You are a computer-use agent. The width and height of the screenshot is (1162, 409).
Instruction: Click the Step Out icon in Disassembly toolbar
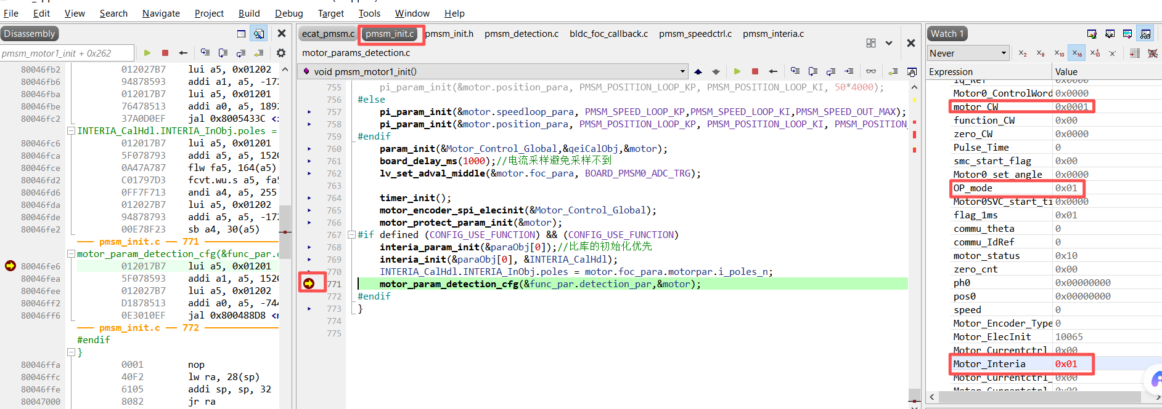coord(241,54)
